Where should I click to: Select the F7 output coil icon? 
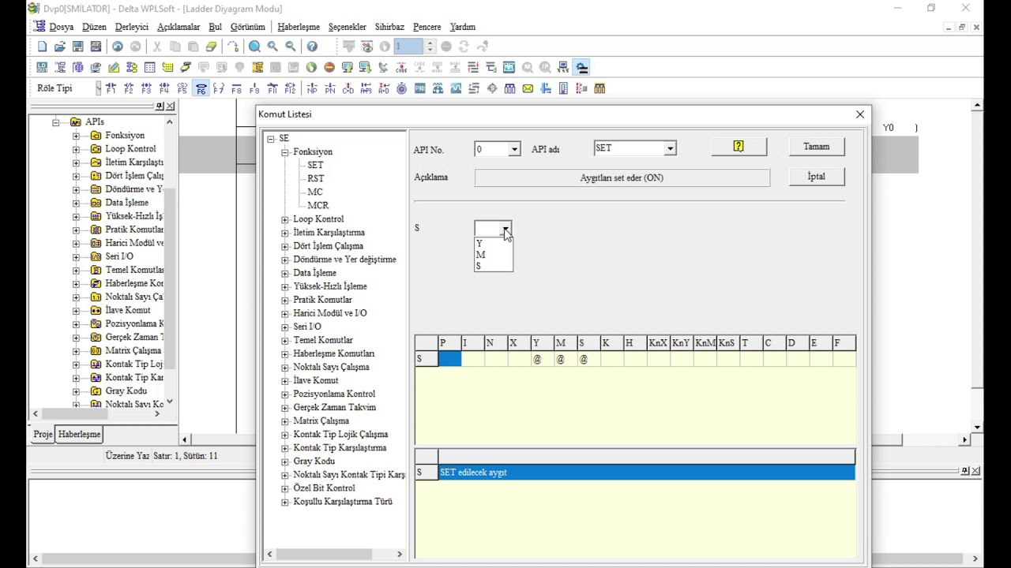click(x=219, y=88)
